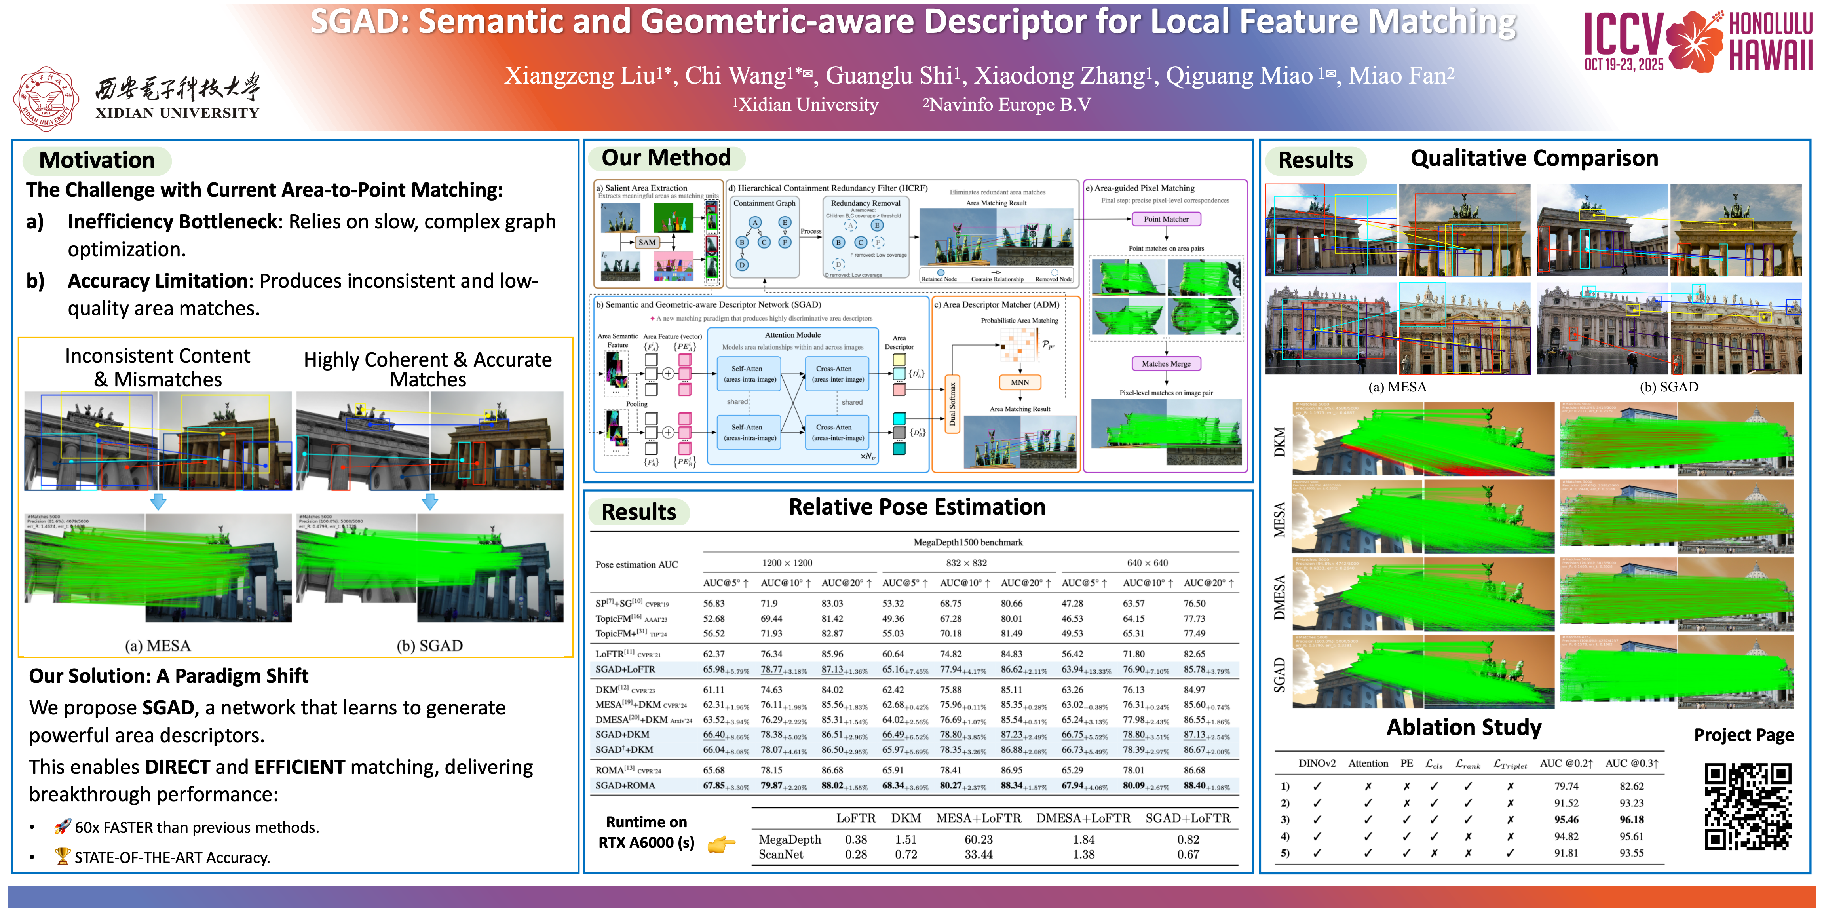Click the rocket emoji icon
This screenshot has width=1824, height=912.
pos(62,826)
